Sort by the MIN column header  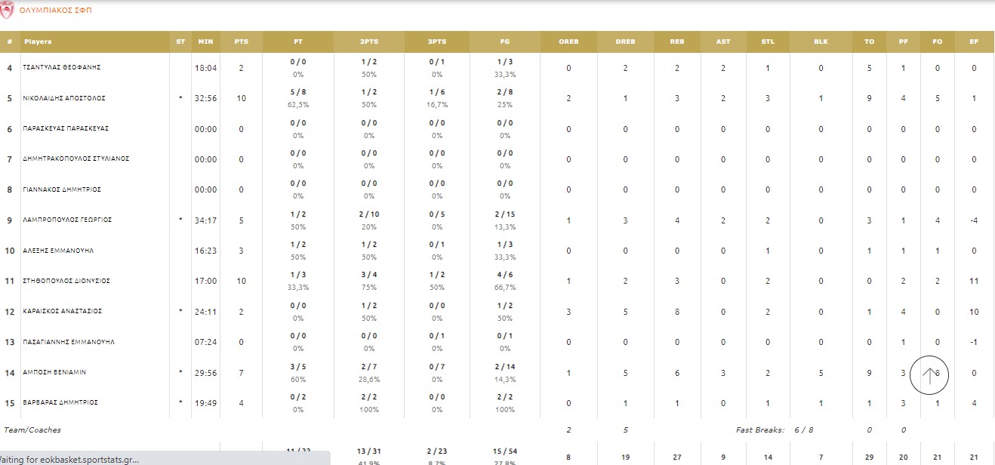coord(205,42)
